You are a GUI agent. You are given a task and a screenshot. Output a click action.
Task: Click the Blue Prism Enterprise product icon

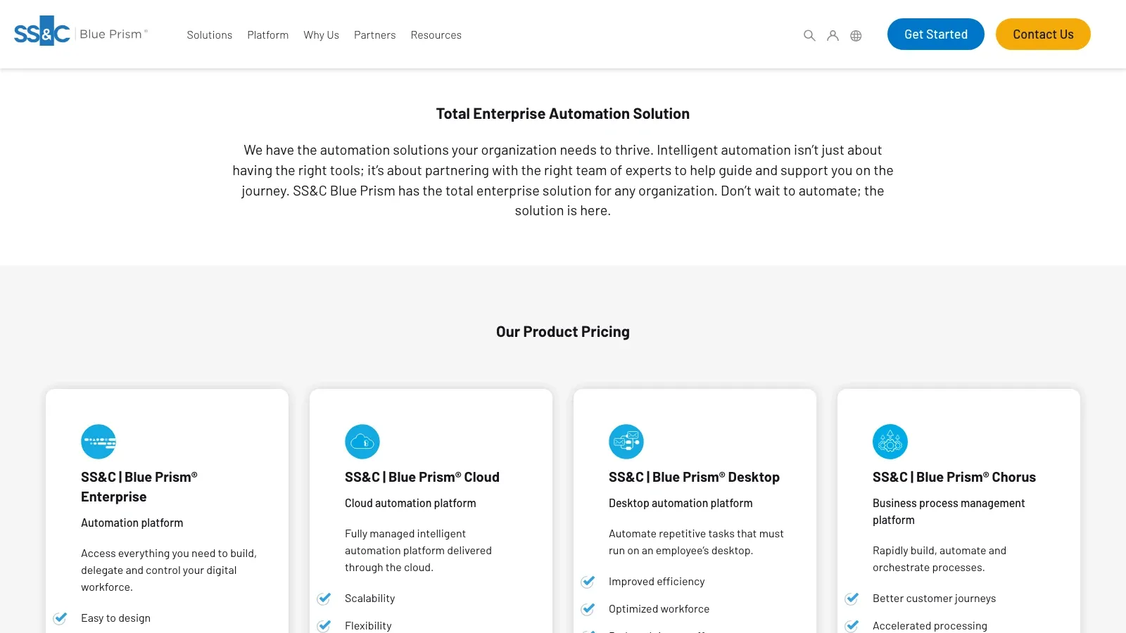[99, 442]
